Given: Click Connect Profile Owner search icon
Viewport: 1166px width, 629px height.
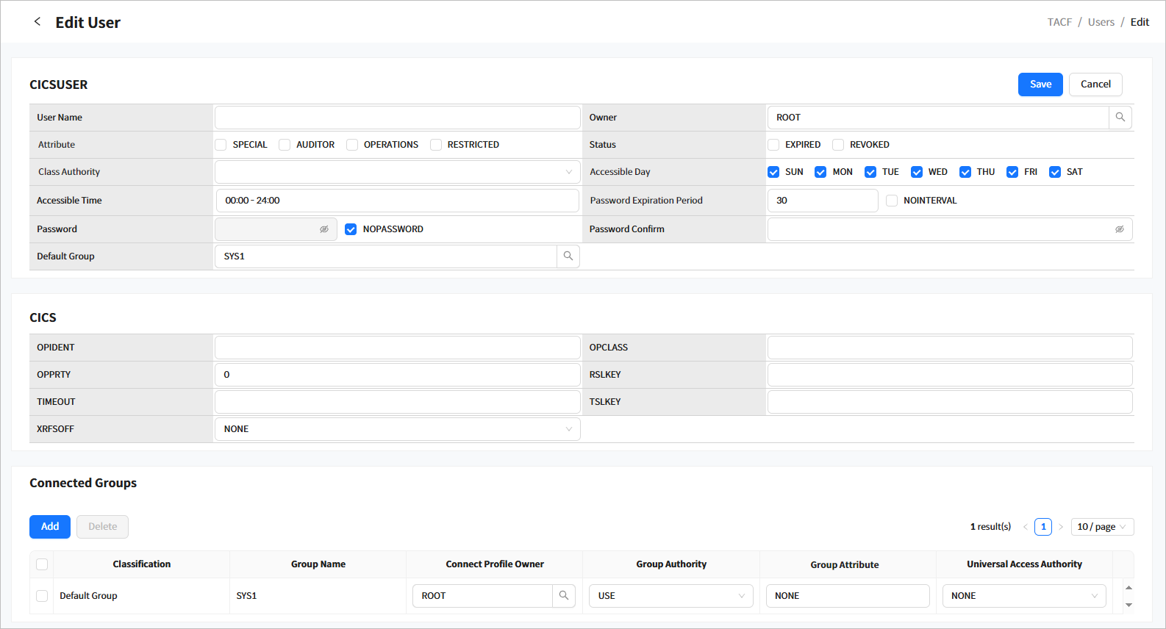Looking at the screenshot, I should (563, 596).
